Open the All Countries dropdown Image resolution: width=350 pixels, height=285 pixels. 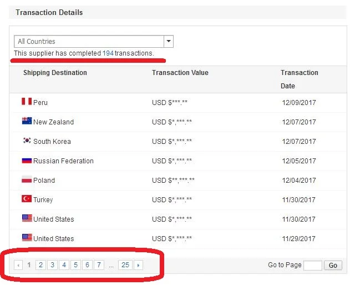coord(89,42)
